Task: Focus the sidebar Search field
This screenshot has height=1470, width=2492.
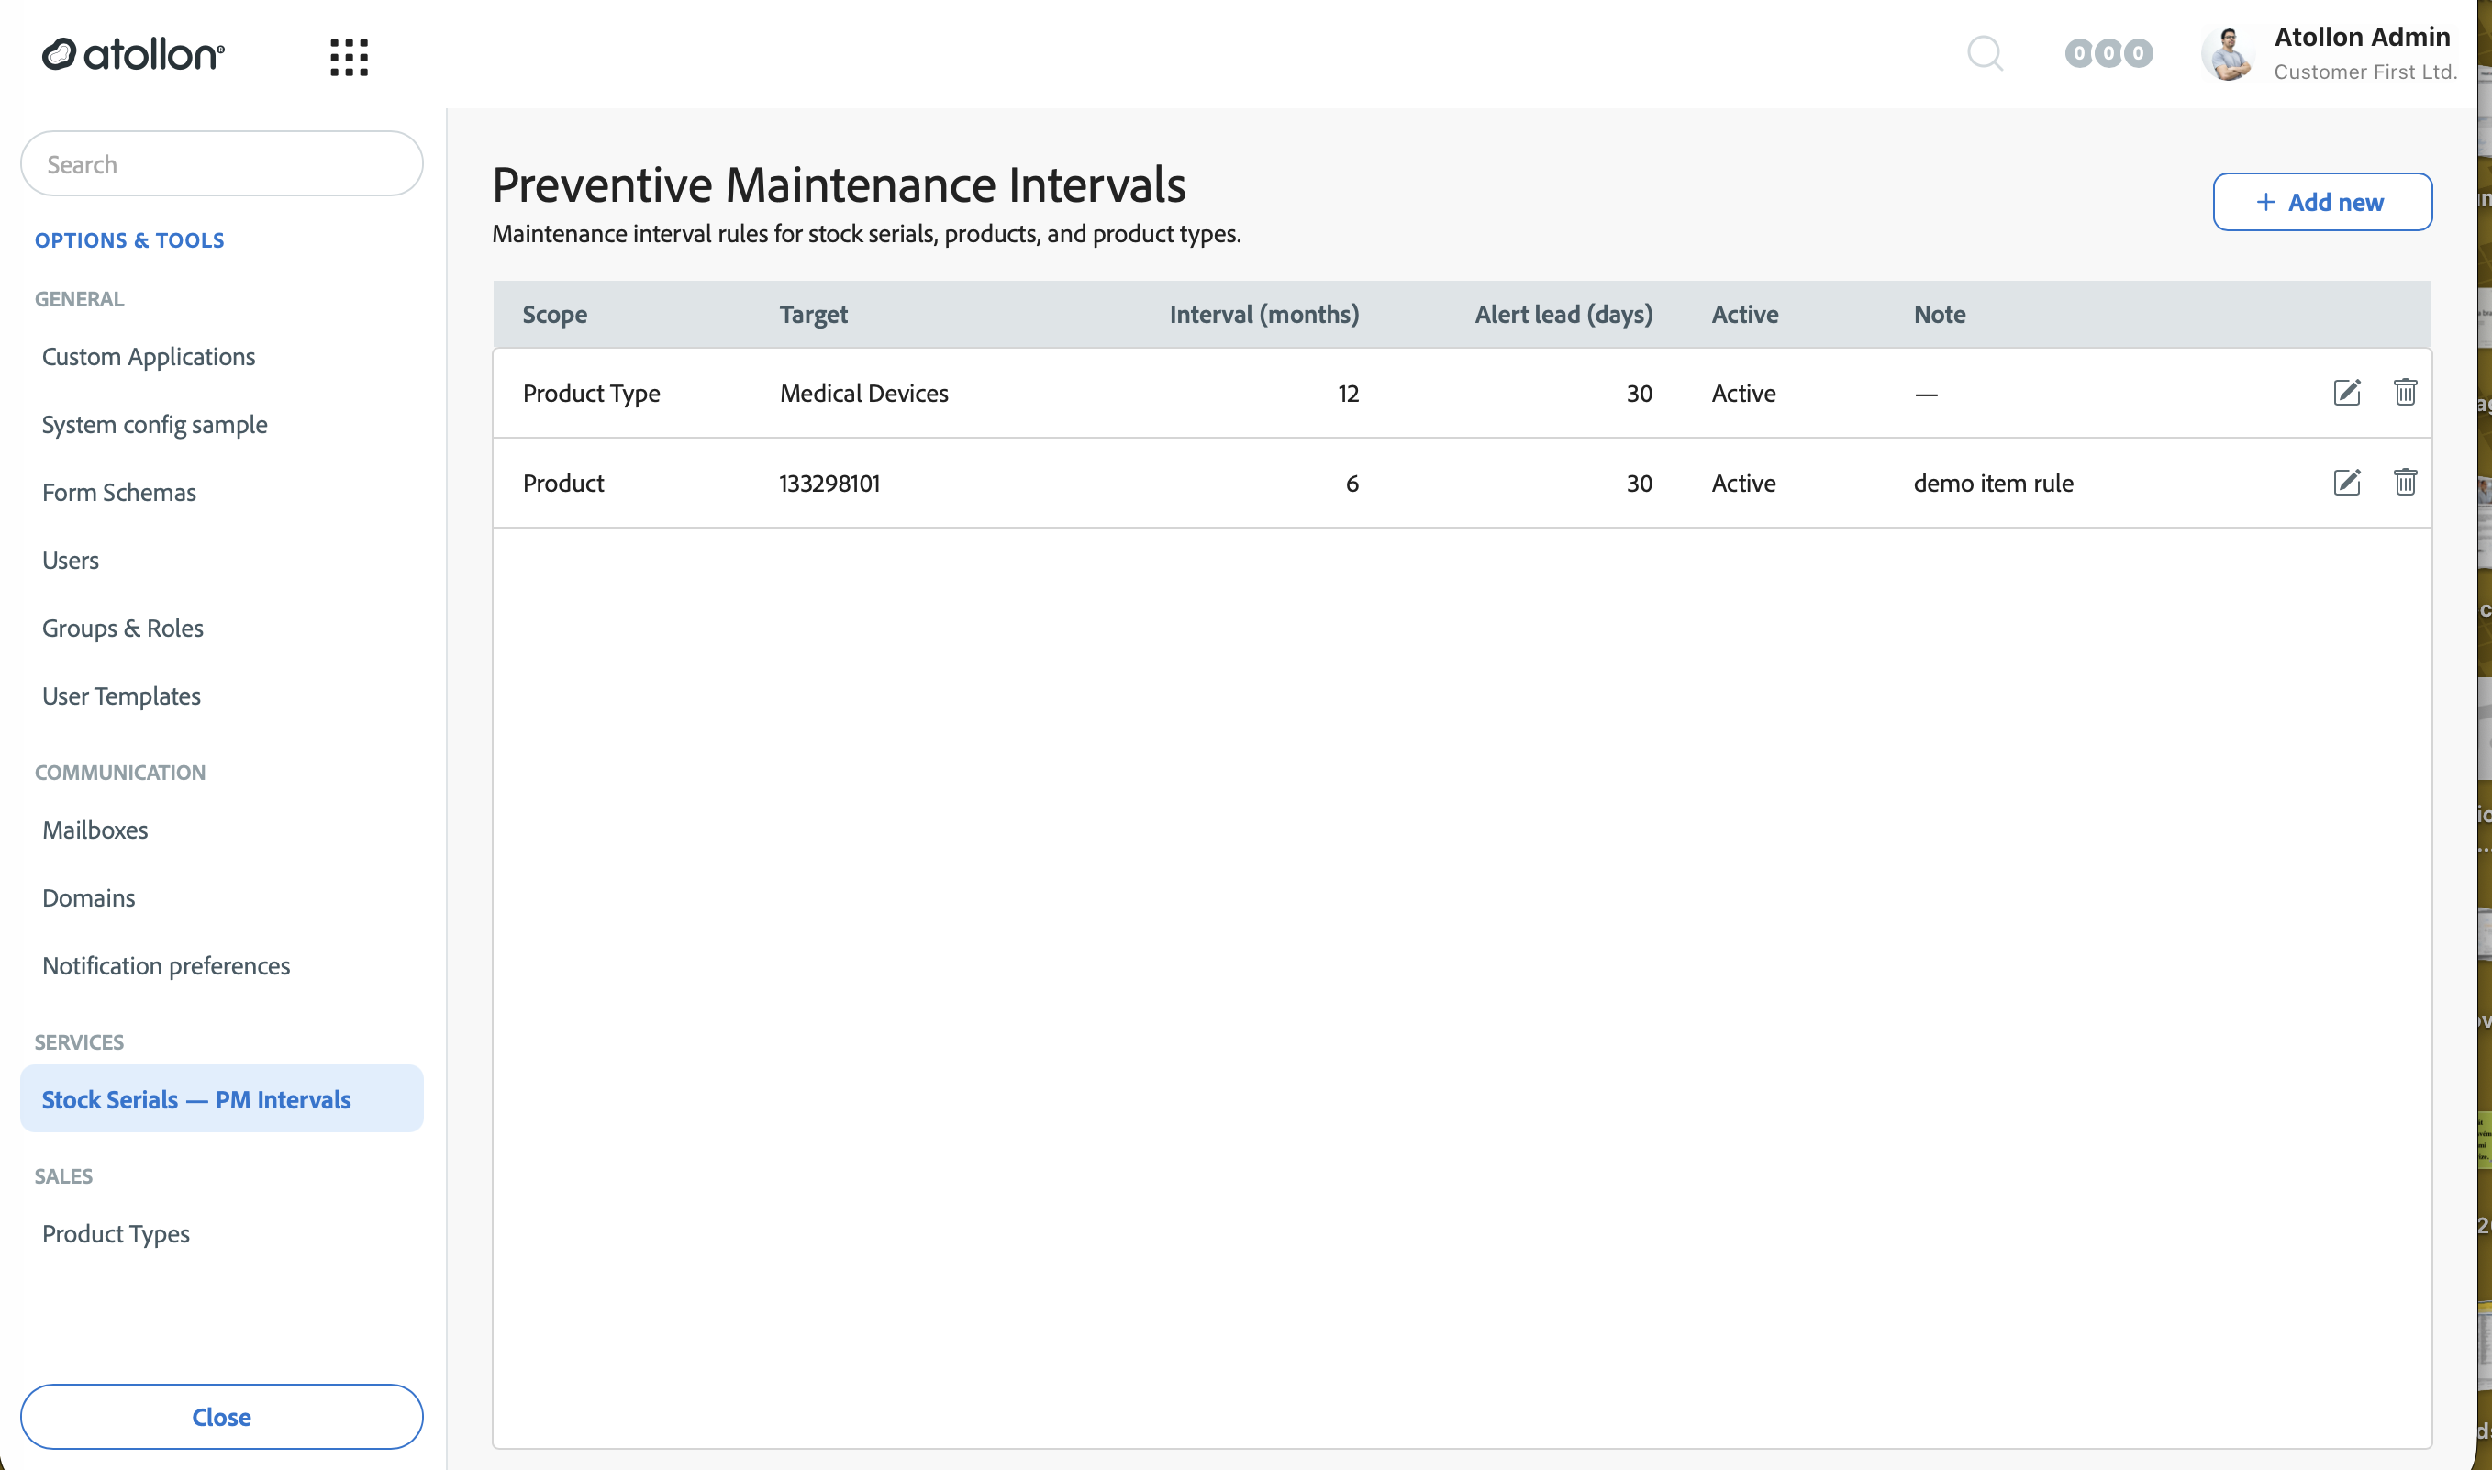Action: point(222,163)
